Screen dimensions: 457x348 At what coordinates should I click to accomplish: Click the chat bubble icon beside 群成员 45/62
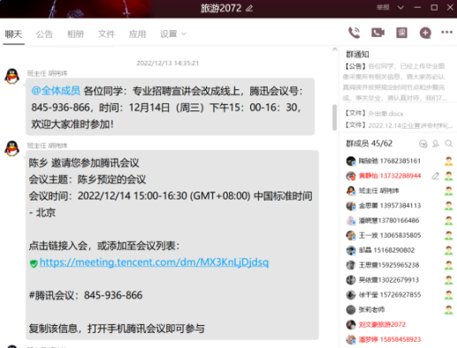point(423,144)
